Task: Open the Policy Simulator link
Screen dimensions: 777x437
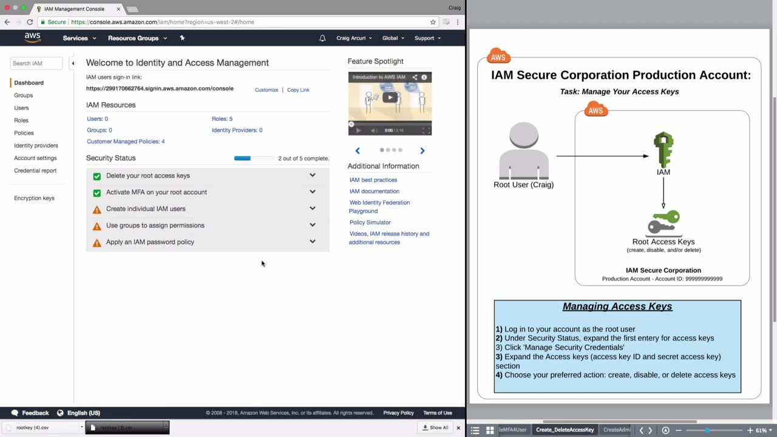Action: (x=370, y=223)
